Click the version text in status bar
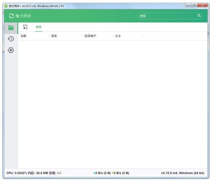The width and height of the screenshot is (210, 181). pyautogui.click(x=182, y=173)
